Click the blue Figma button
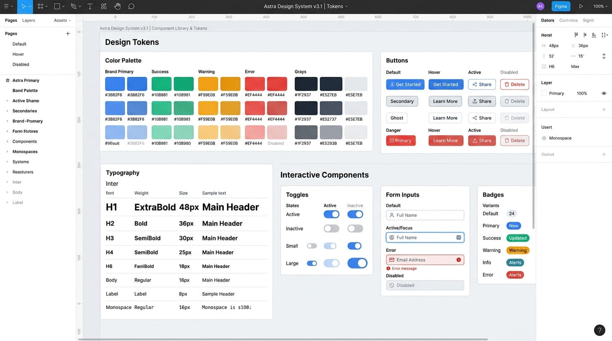The height and width of the screenshot is (341, 612). coord(561,6)
